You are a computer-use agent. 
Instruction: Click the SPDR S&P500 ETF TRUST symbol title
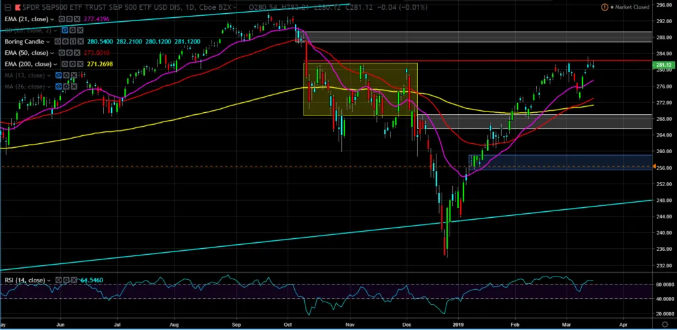[128, 7]
